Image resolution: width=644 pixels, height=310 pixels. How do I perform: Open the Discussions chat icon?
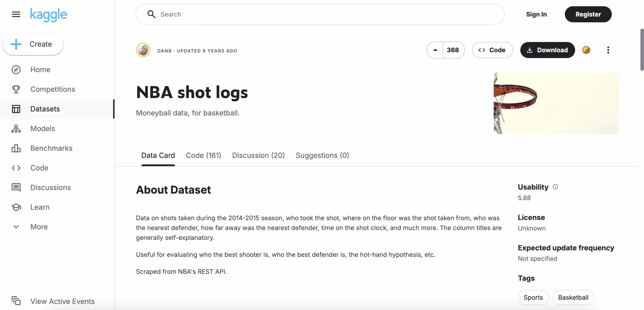[x=16, y=187]
